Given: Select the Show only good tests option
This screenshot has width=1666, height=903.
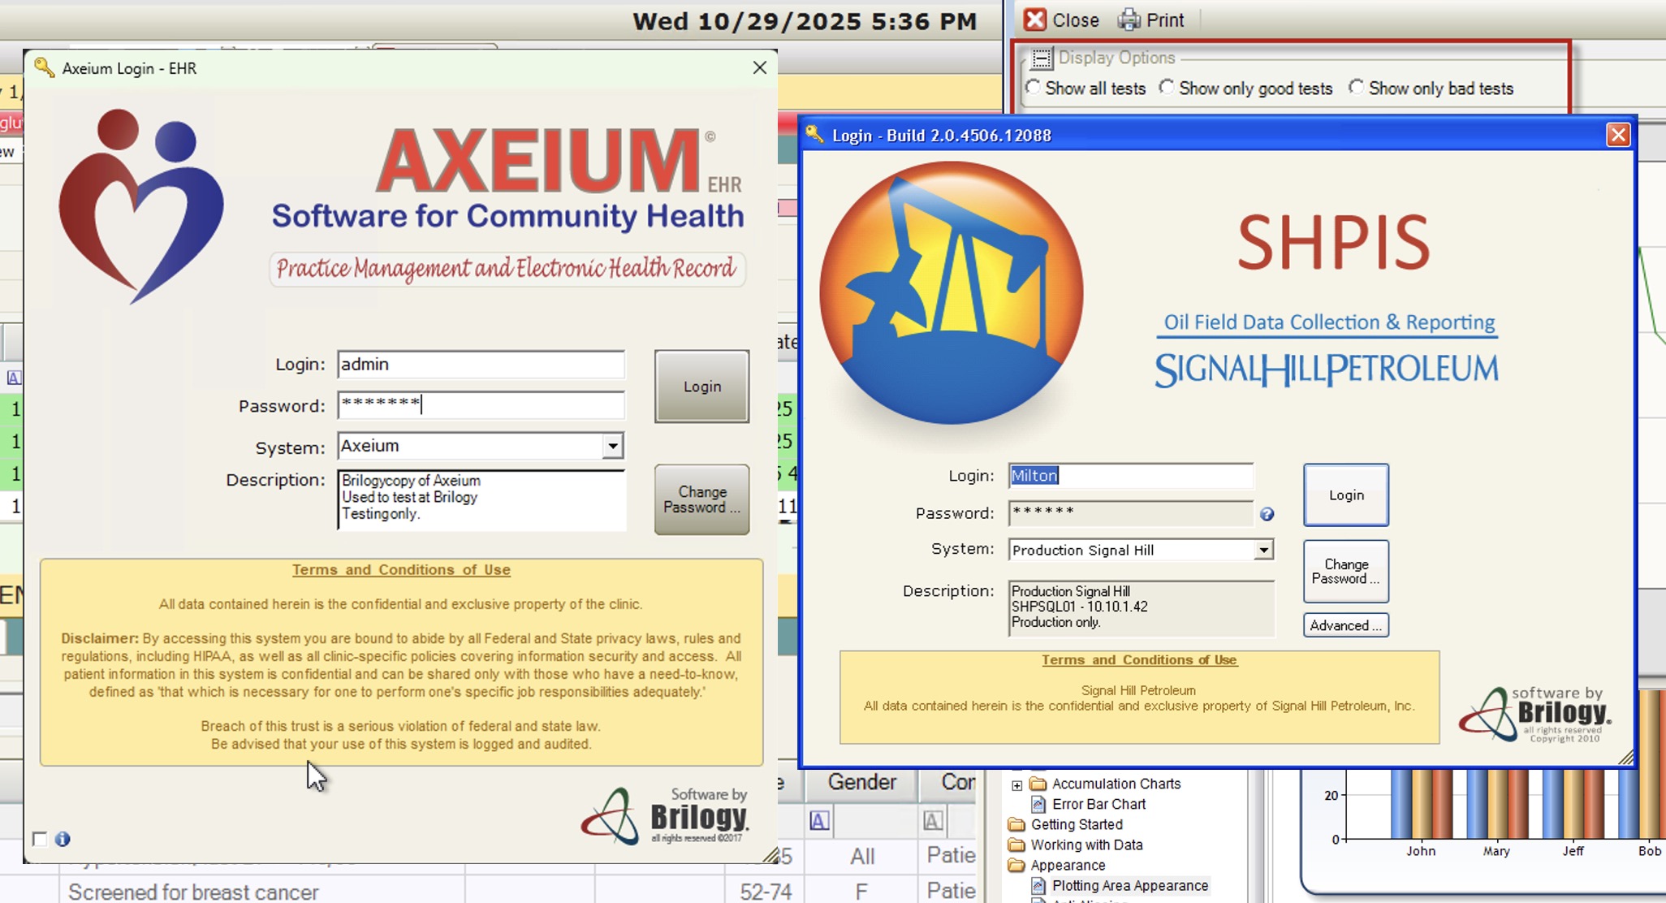Looking at the screenshot, I should pos(1167,87).
